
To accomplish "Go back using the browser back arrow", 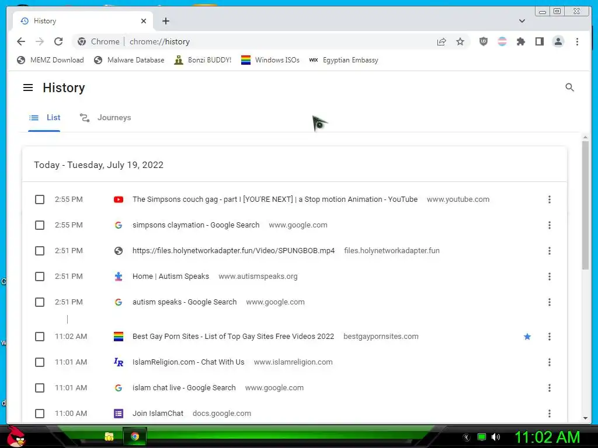I will pyautogui.click(x=21, y=41).
